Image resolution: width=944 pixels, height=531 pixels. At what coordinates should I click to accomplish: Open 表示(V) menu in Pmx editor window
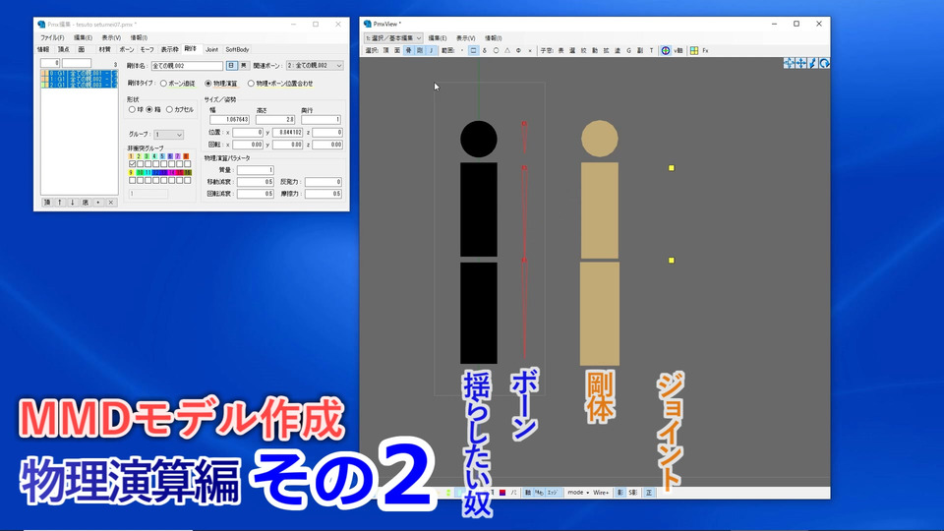[x=111, y=37]
